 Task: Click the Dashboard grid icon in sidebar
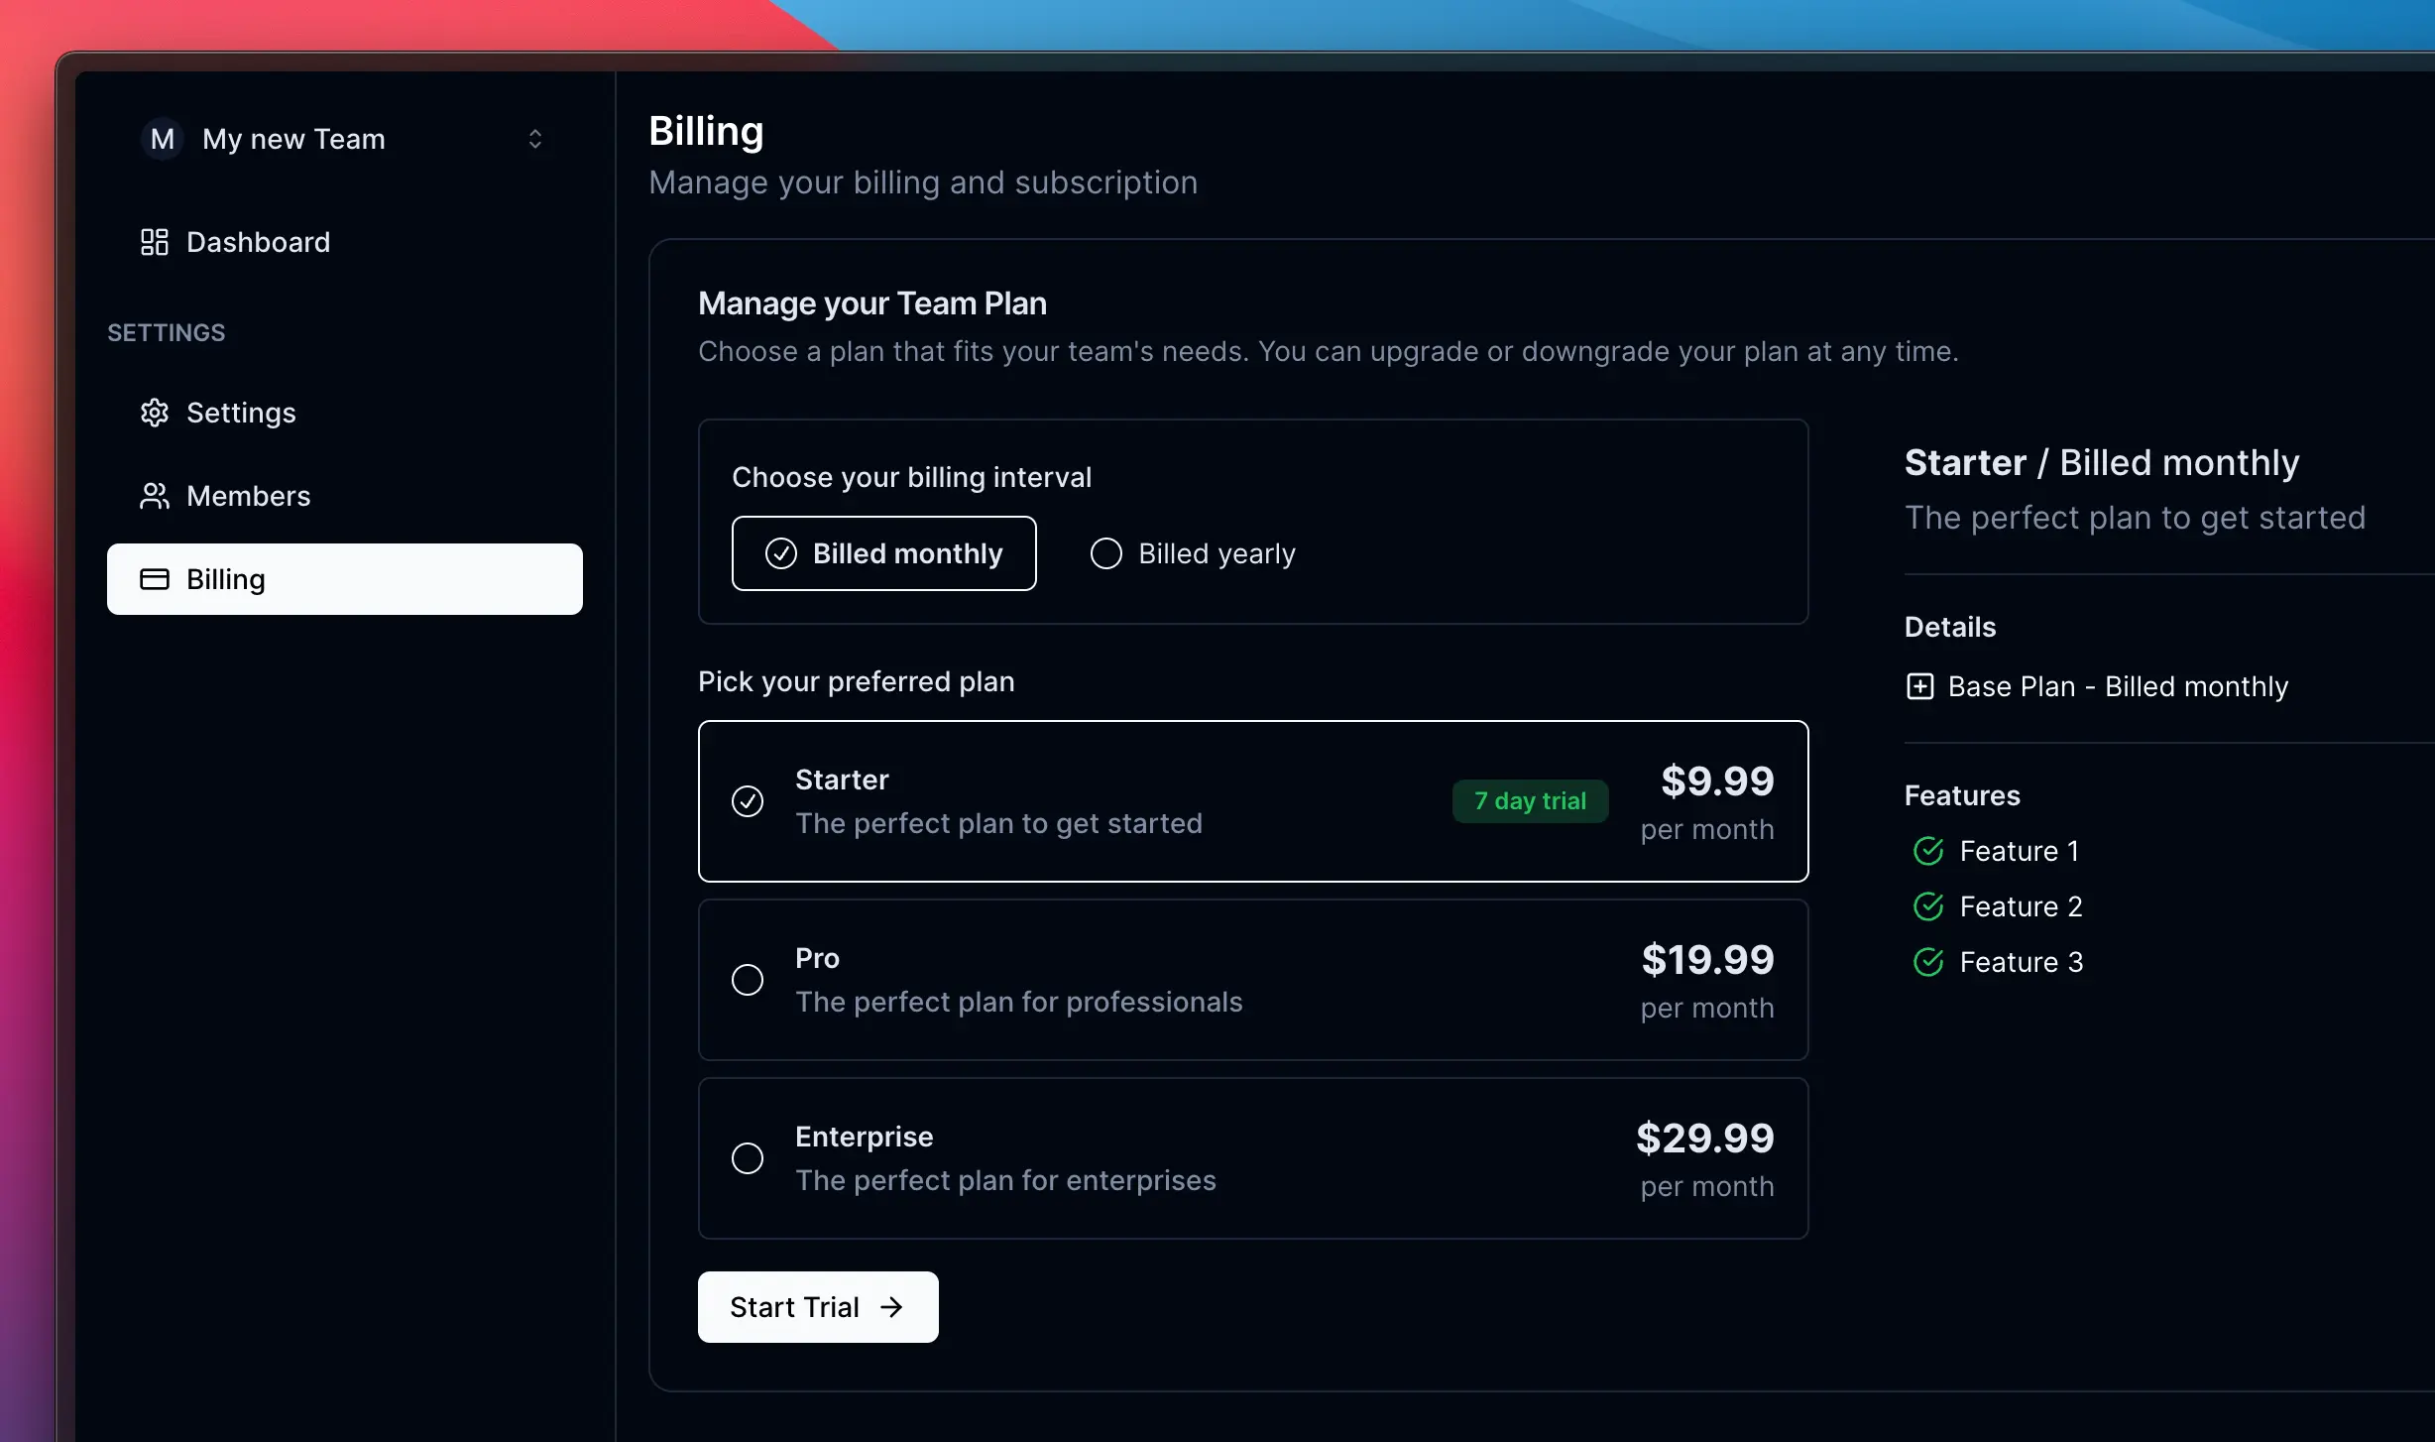click(155, 242)
